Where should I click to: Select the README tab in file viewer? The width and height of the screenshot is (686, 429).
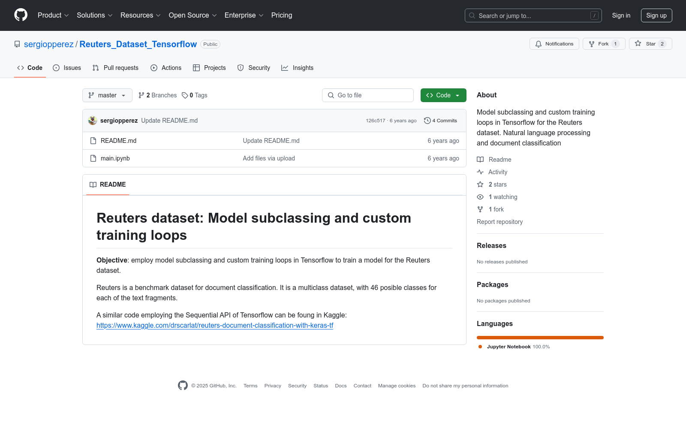108,184
